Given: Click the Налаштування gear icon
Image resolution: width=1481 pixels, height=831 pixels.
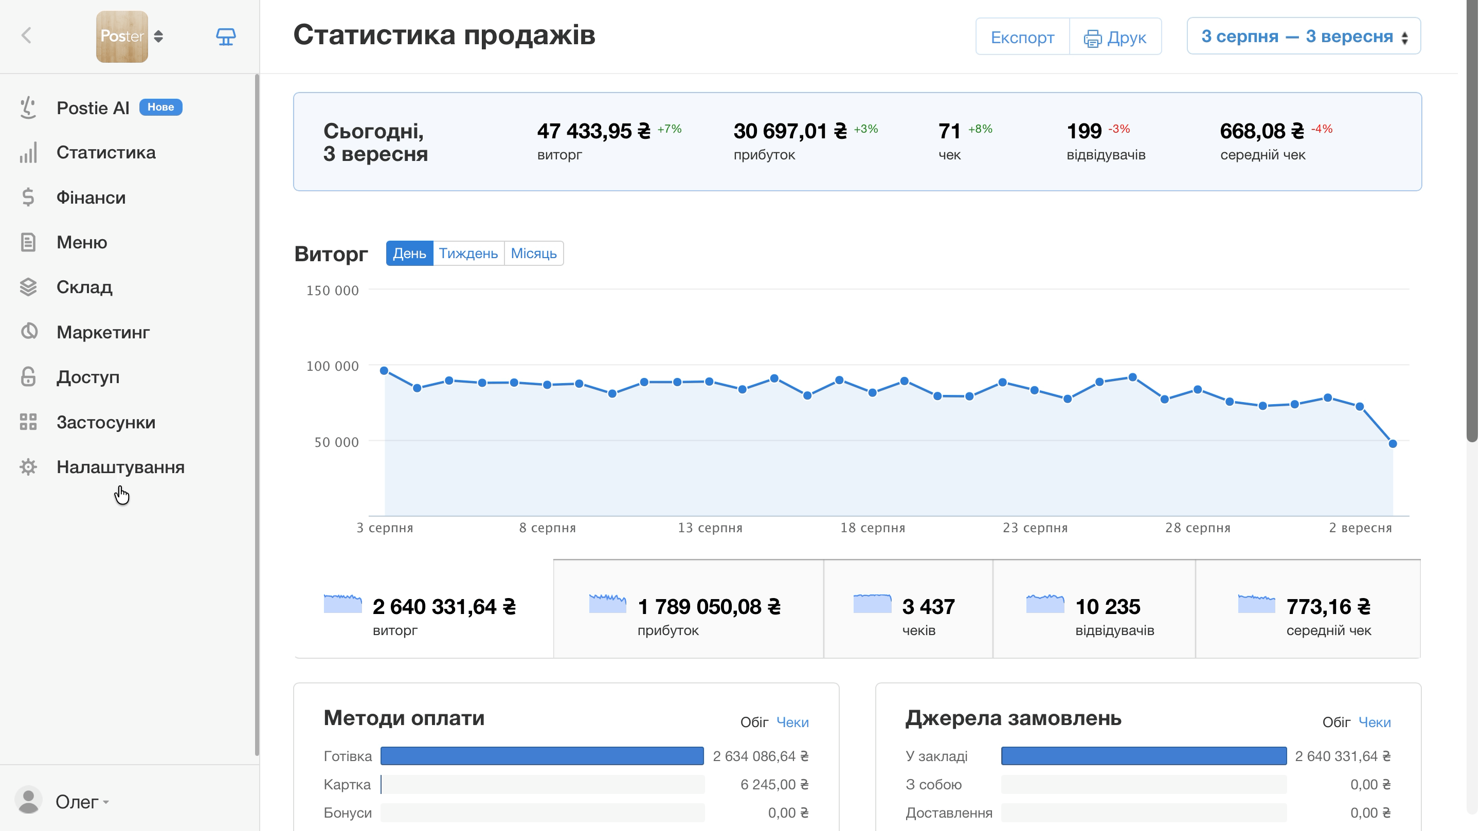Looking at the screenshot, I should coord(28,467).
